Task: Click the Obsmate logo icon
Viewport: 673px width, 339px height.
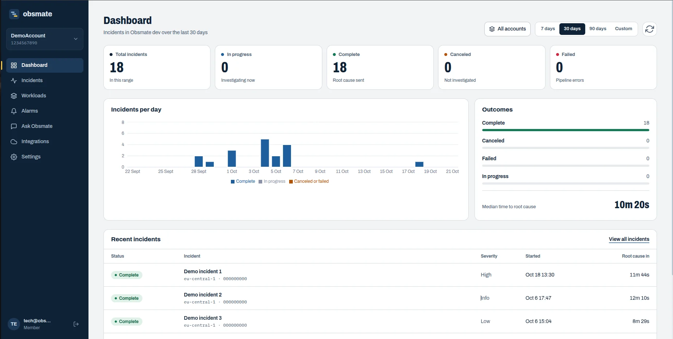Action: click(14, 14)
